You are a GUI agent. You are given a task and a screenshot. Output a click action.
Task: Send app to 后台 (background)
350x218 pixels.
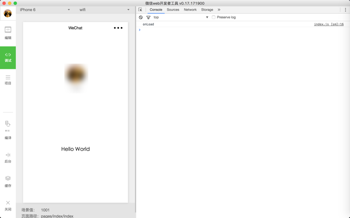8,158
